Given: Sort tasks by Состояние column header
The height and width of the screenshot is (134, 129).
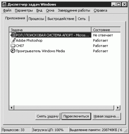Looking at the screenshot, I should click(106, 30).
